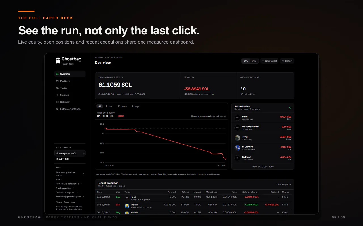Image resolution: width=363 pixels, height=226 pixels.
Task: Click the plus icon on New wallet
Action: 263,61
